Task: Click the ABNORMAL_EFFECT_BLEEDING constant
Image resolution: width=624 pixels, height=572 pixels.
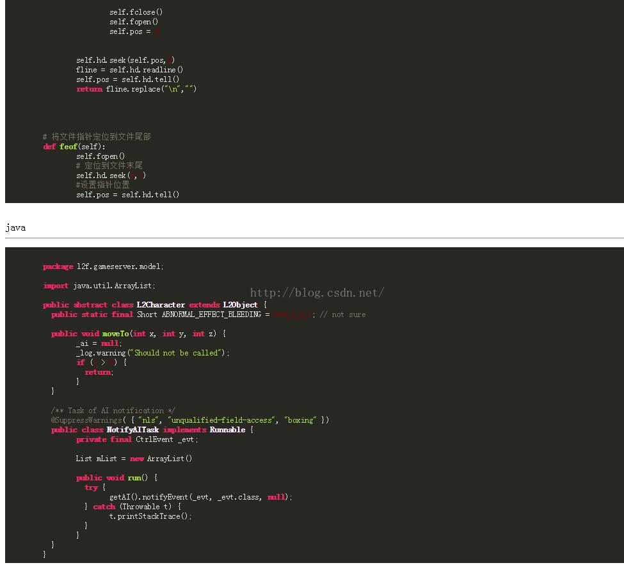Action: (x=211, y=315)
